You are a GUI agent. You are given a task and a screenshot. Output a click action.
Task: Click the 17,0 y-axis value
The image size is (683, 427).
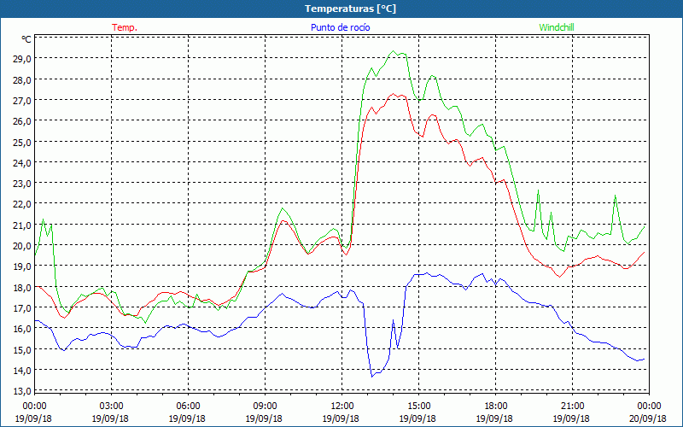coord(22,308)
